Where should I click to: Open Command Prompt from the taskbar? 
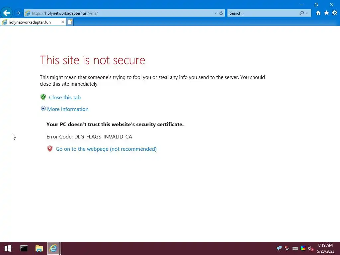(x=24, y=248)
